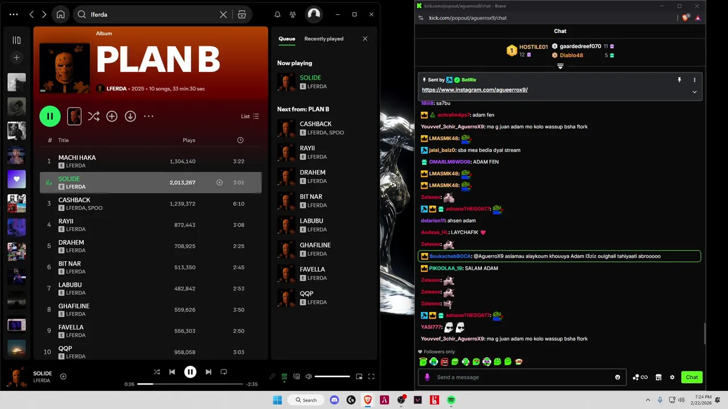The height and width of the screenshot is (409, 728).
Task: Create a playlist with the sidebar plus
Action: click(16, 57)
